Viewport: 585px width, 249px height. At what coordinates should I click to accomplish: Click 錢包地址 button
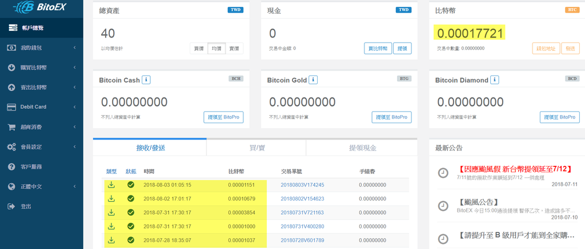[x=546, y=48]
